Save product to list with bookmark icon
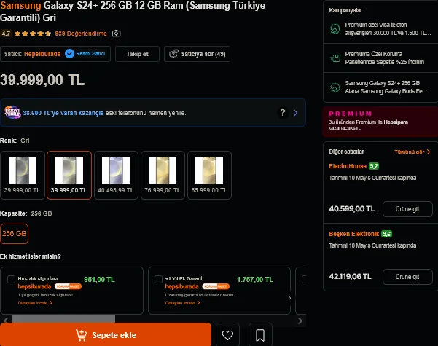Screen dimensions: 438x346 tap(260, 335)
